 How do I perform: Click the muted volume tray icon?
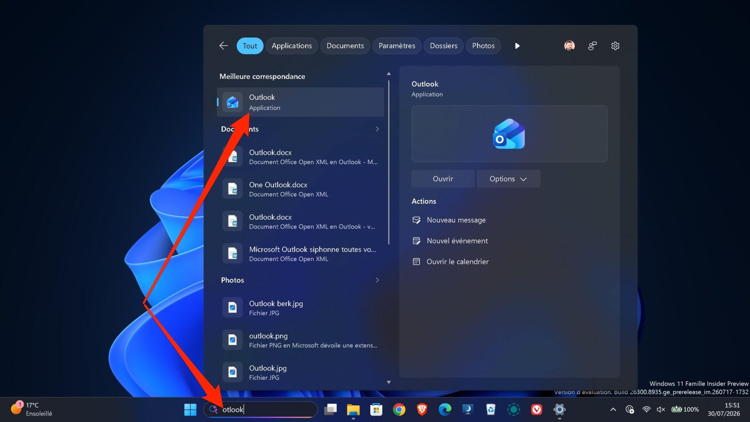[661, 409]
